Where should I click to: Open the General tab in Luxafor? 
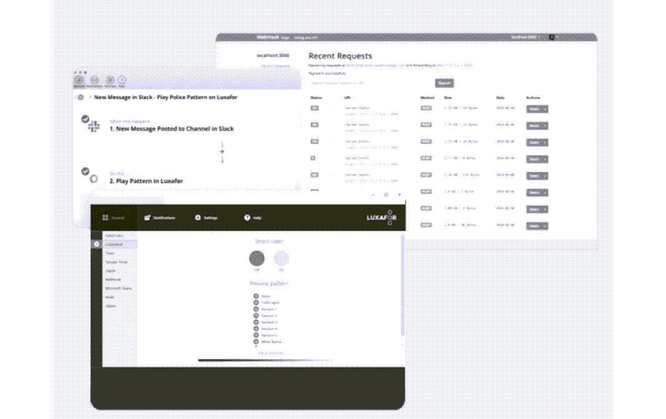tap(113, 218)
